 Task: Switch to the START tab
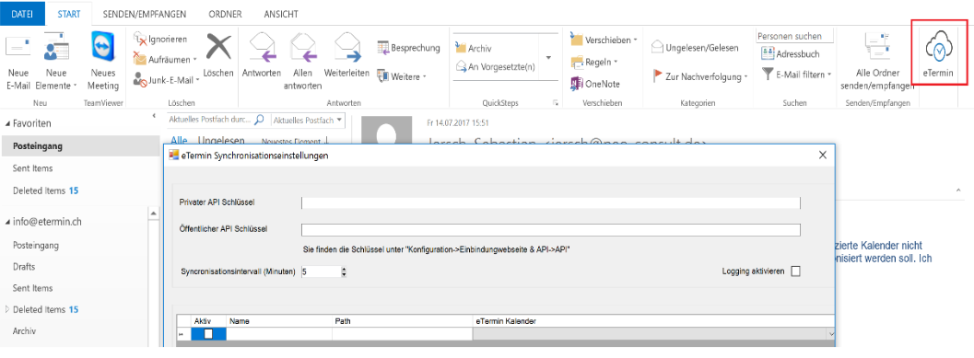[x=69, y=14]
